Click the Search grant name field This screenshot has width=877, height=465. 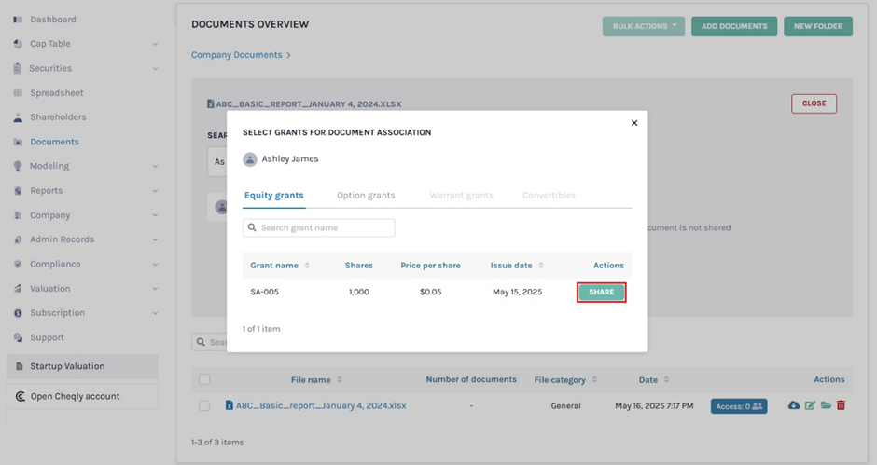(x=319, y=228)
